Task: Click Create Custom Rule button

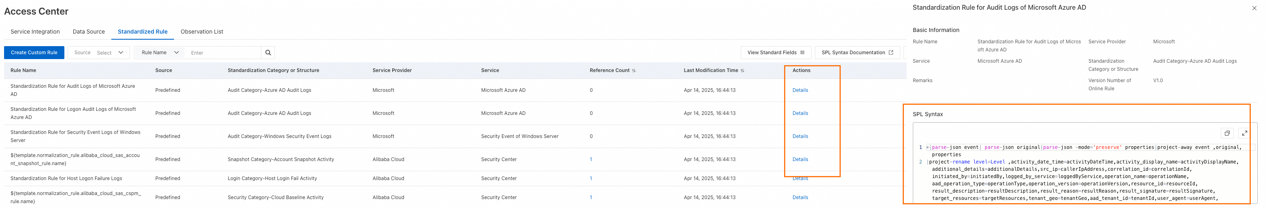Action: [34, 53]
